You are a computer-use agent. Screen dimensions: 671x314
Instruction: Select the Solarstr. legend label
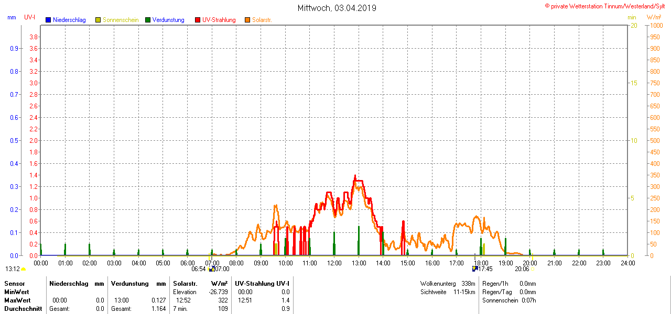coord(262,20)
